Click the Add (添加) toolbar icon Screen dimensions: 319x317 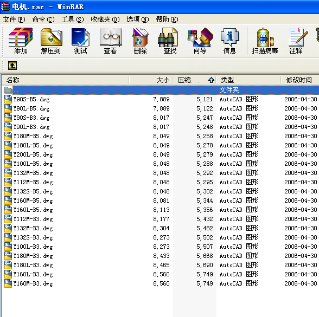tap(21, 37)
